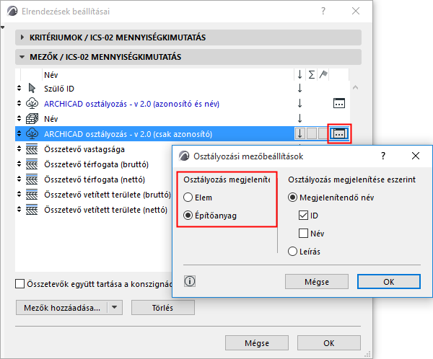Select the Összetevő térfogata (bruttó) field

tap(97, 164)
